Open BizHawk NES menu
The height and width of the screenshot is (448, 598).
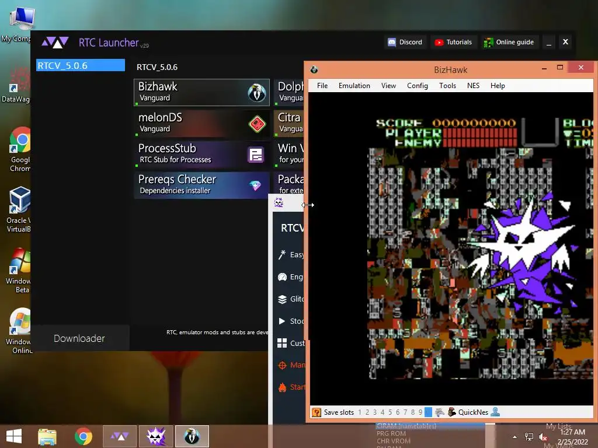coord(473,86)
